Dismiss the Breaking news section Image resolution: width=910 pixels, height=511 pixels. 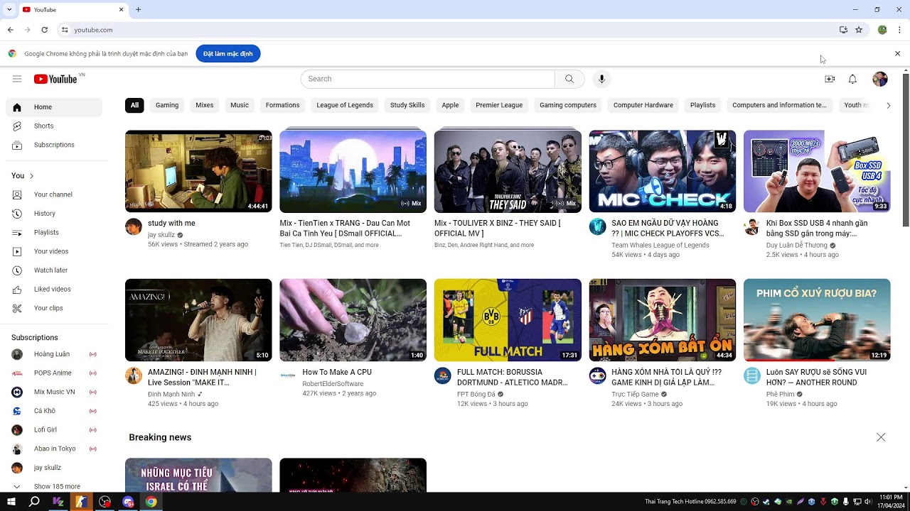[x=881, y=437]
